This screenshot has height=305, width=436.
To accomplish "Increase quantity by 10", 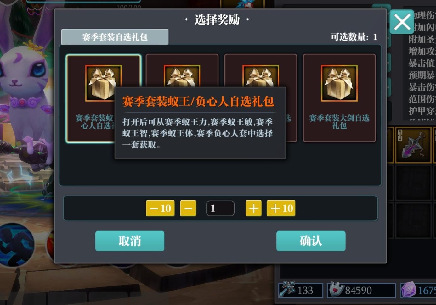I will click(281, 208).
